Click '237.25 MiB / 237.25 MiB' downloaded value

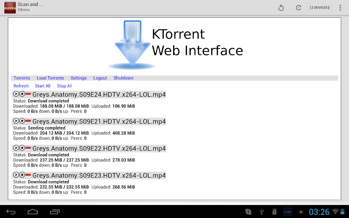pos(64,160)
